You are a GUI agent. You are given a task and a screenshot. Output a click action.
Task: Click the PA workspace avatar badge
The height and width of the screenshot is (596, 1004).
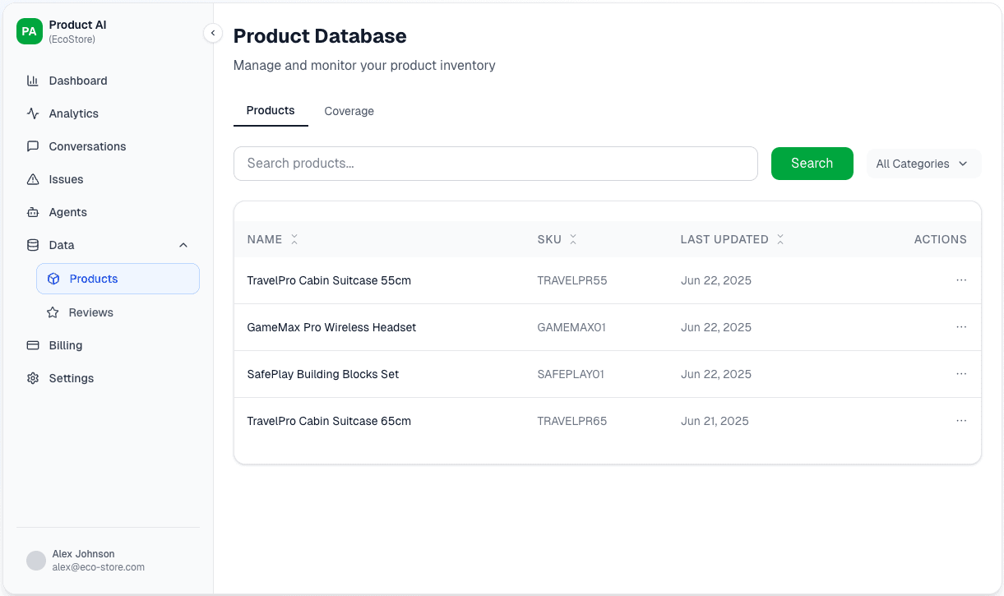[29, 31]
